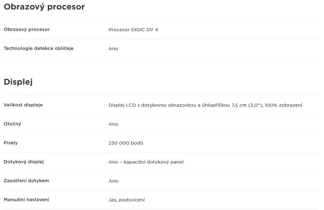This screenshot has height=210, width=324.
Task: Select the Manuální nastavení label
Action: (27, 200)
